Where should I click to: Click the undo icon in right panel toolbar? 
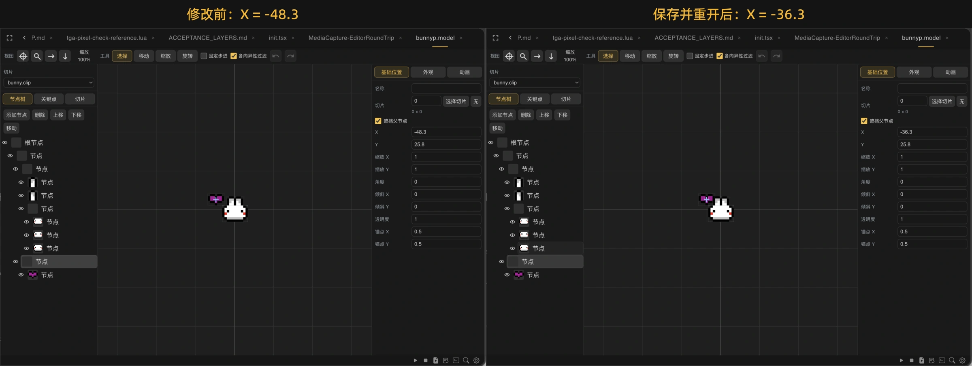point(762,56)
